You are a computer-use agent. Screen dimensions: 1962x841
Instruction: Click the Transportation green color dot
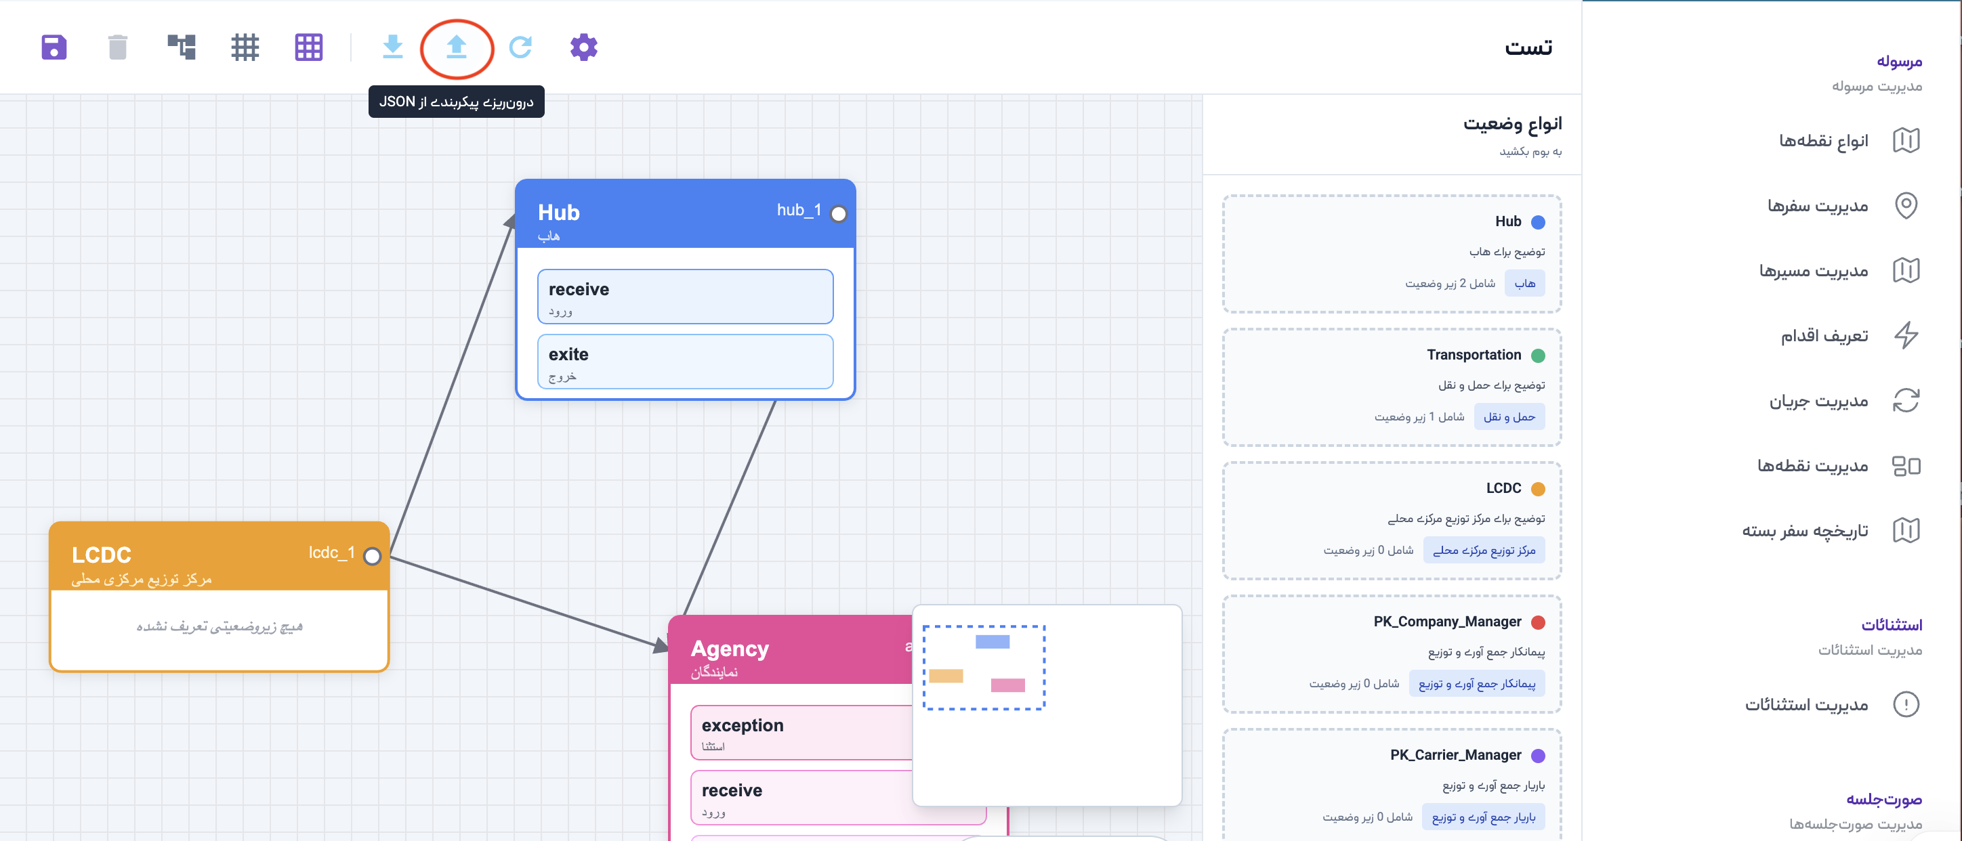point(1538,355)
